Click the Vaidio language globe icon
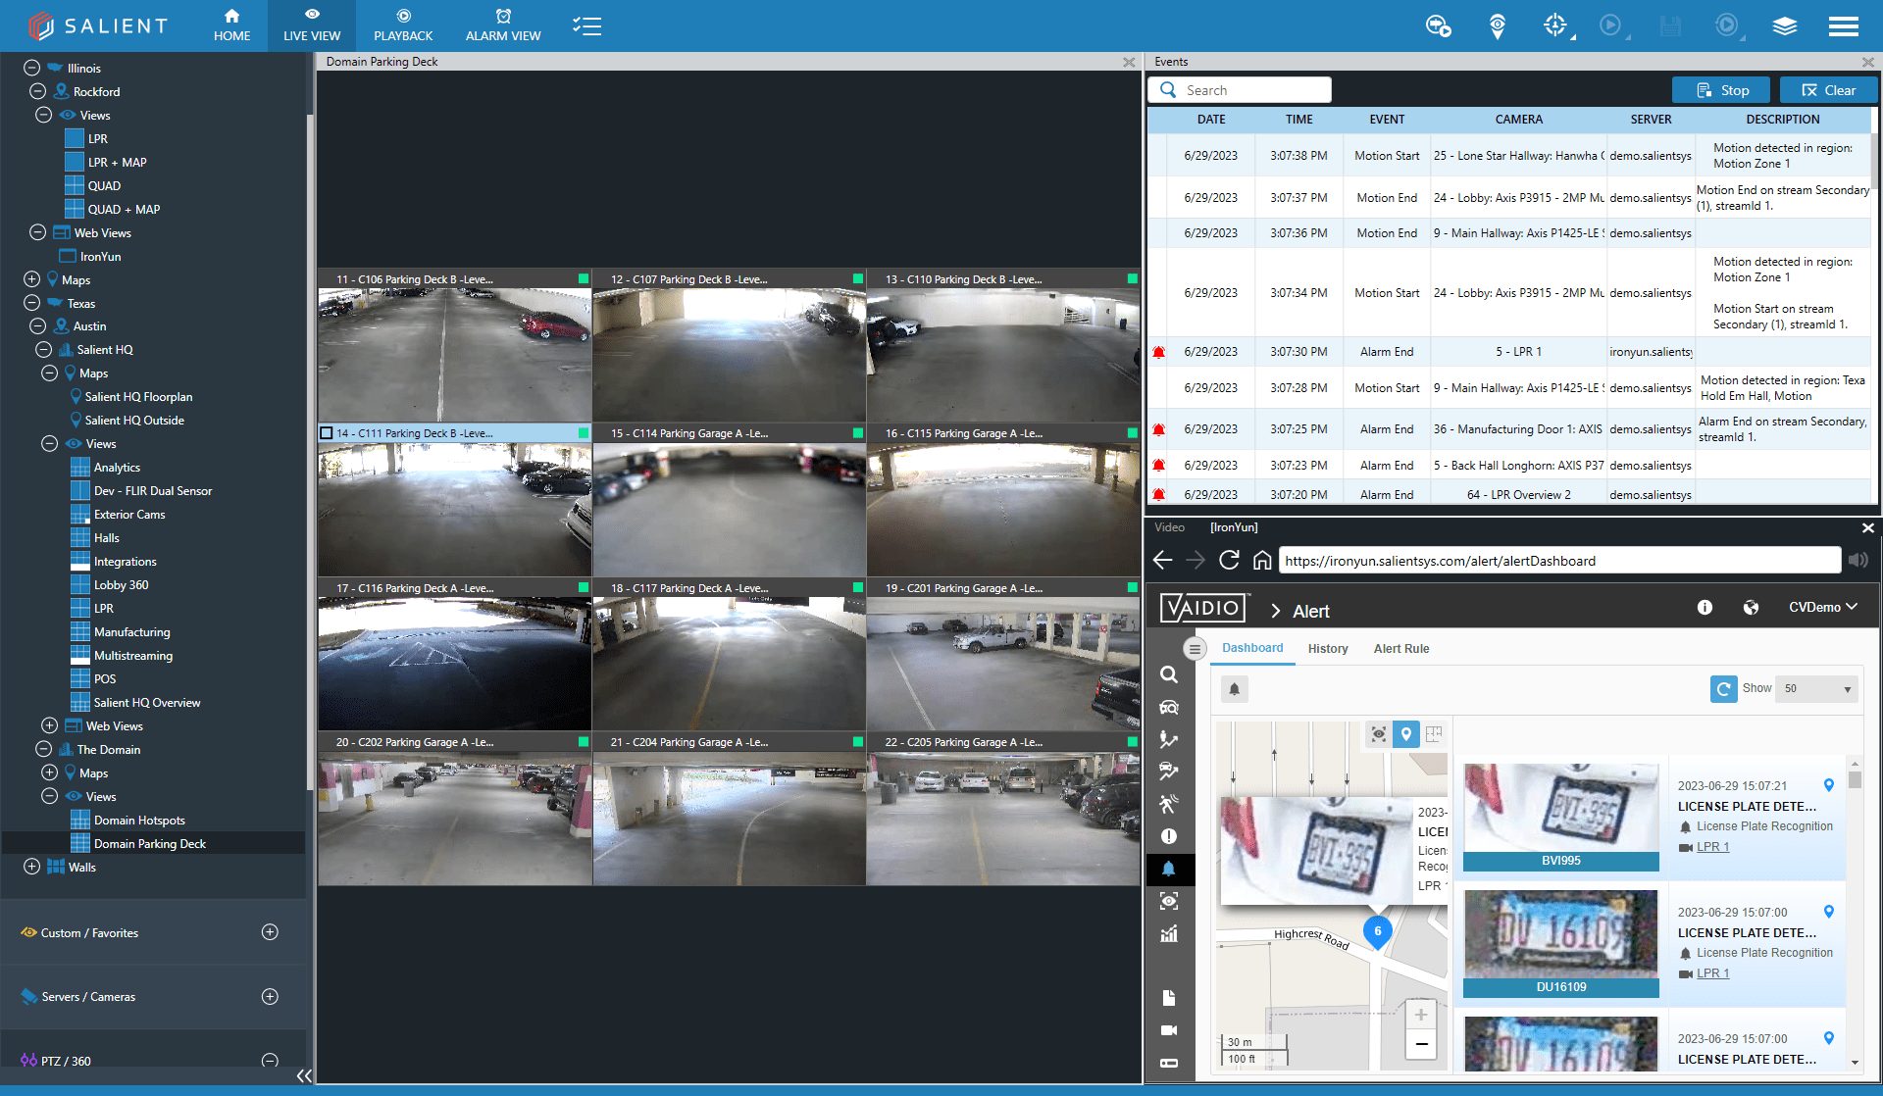Viewport: 1883px width, 1096px height. point(1751,608)
